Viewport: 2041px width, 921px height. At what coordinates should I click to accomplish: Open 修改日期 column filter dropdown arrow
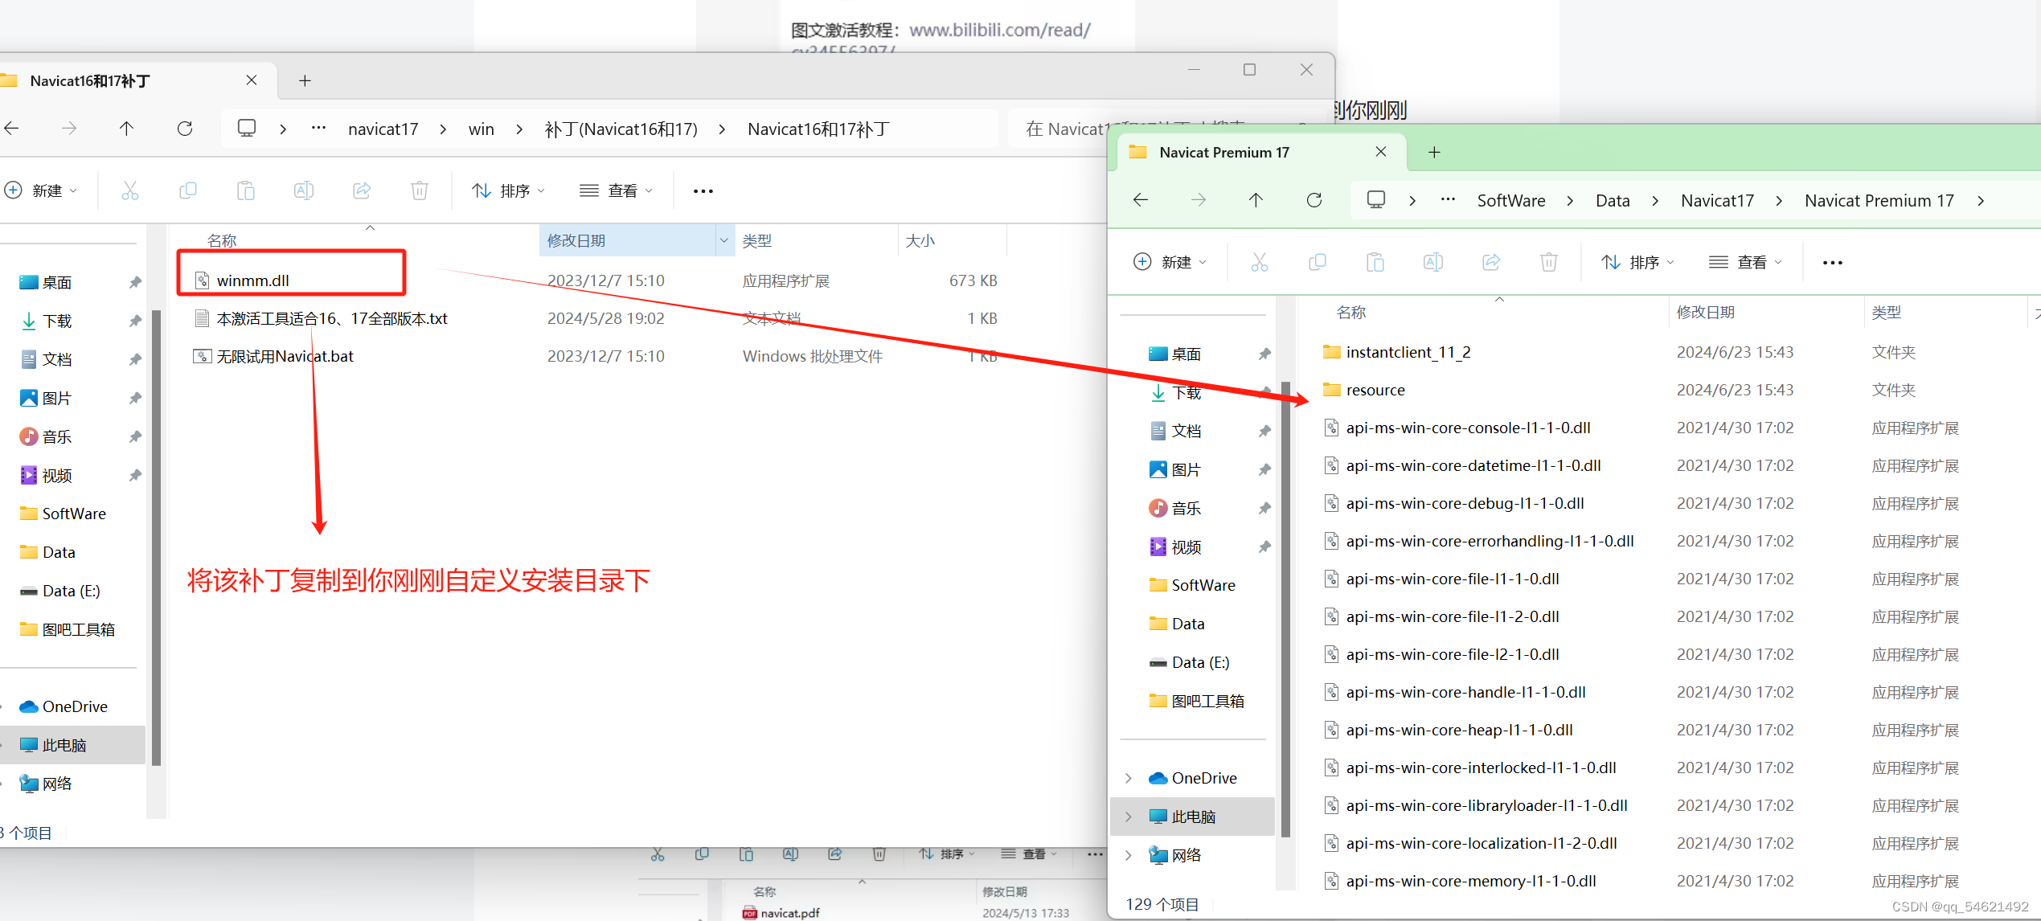pyautogui.click(x=724, y=240)
